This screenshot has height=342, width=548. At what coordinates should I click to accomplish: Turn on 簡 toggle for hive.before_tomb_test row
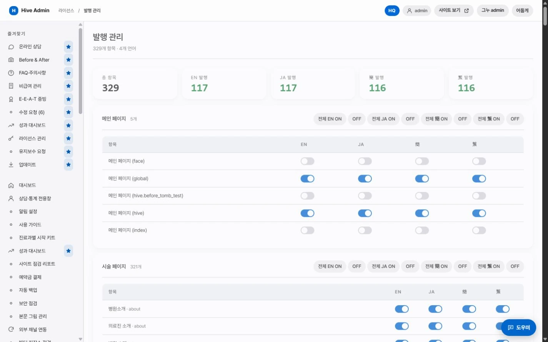[422, 196]
